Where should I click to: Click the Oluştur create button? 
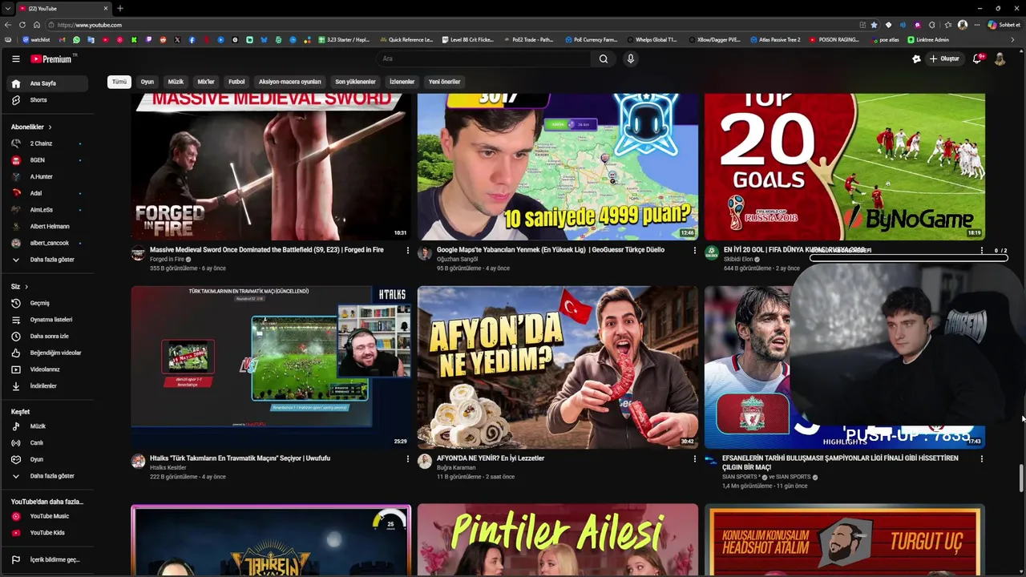point(945,59)
